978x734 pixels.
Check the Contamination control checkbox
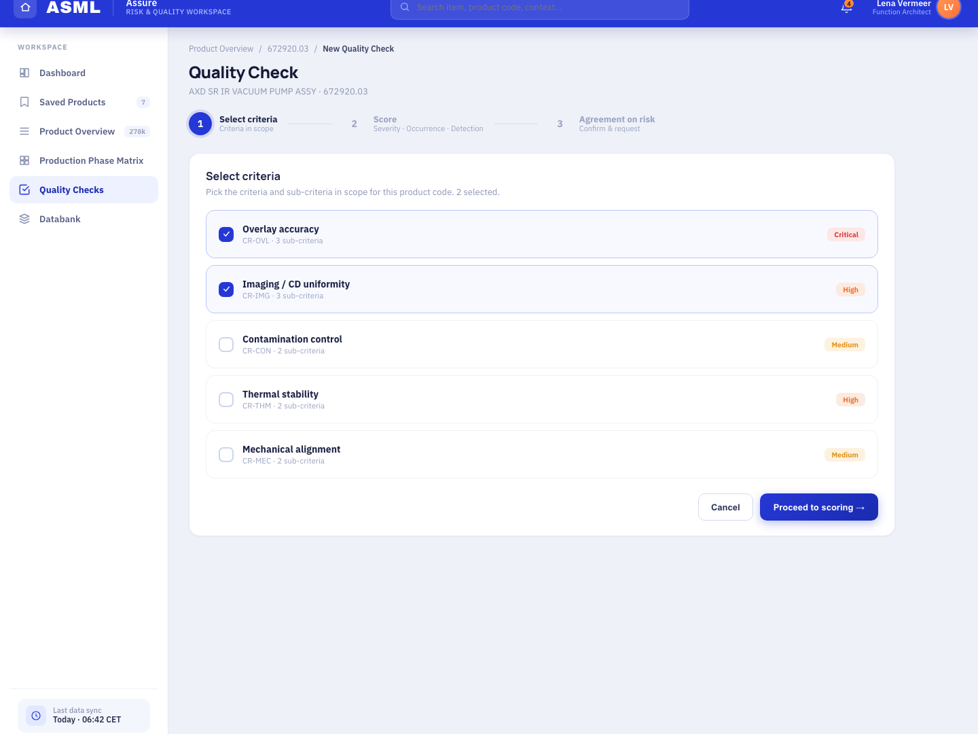(x=226, y=345)
